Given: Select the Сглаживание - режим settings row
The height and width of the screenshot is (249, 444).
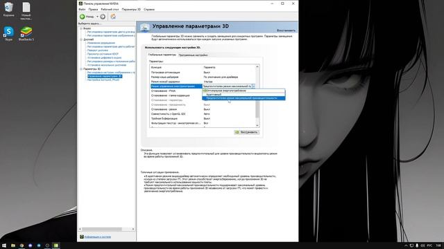Looking at the screenshot, I should (203, 109).
